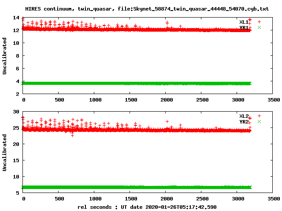This screenshot has height=211, width=282.
Task: Click the XL2 legend label
Action: click(x=244, y=116)
